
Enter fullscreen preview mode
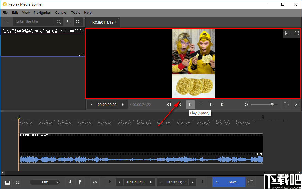click(x=297, y=33)
